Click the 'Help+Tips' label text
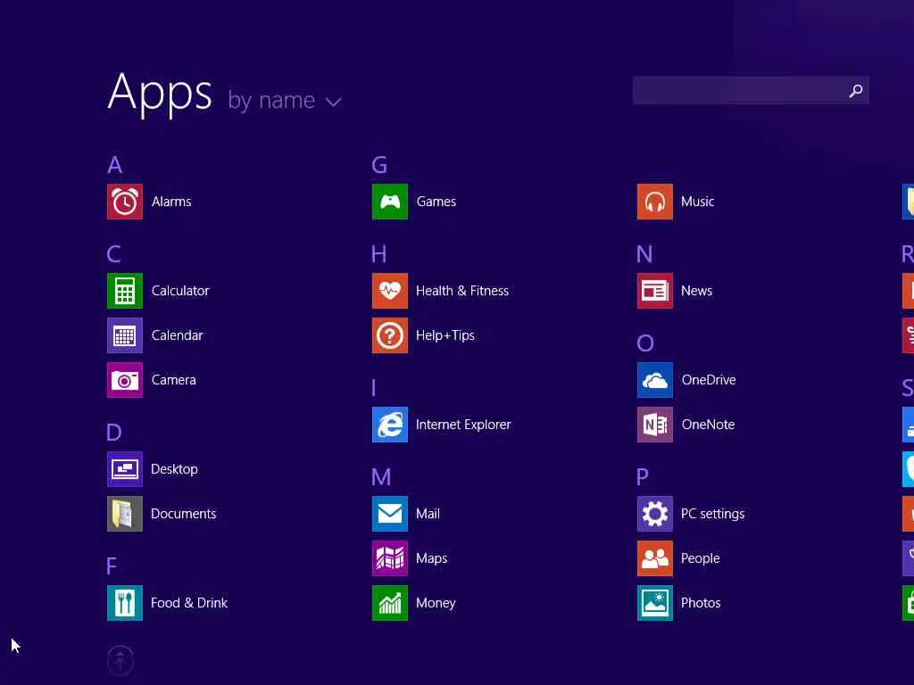Image resolution: width=914 pixels, height=685 pixels. pyautogui.click(x=445, y=335)
